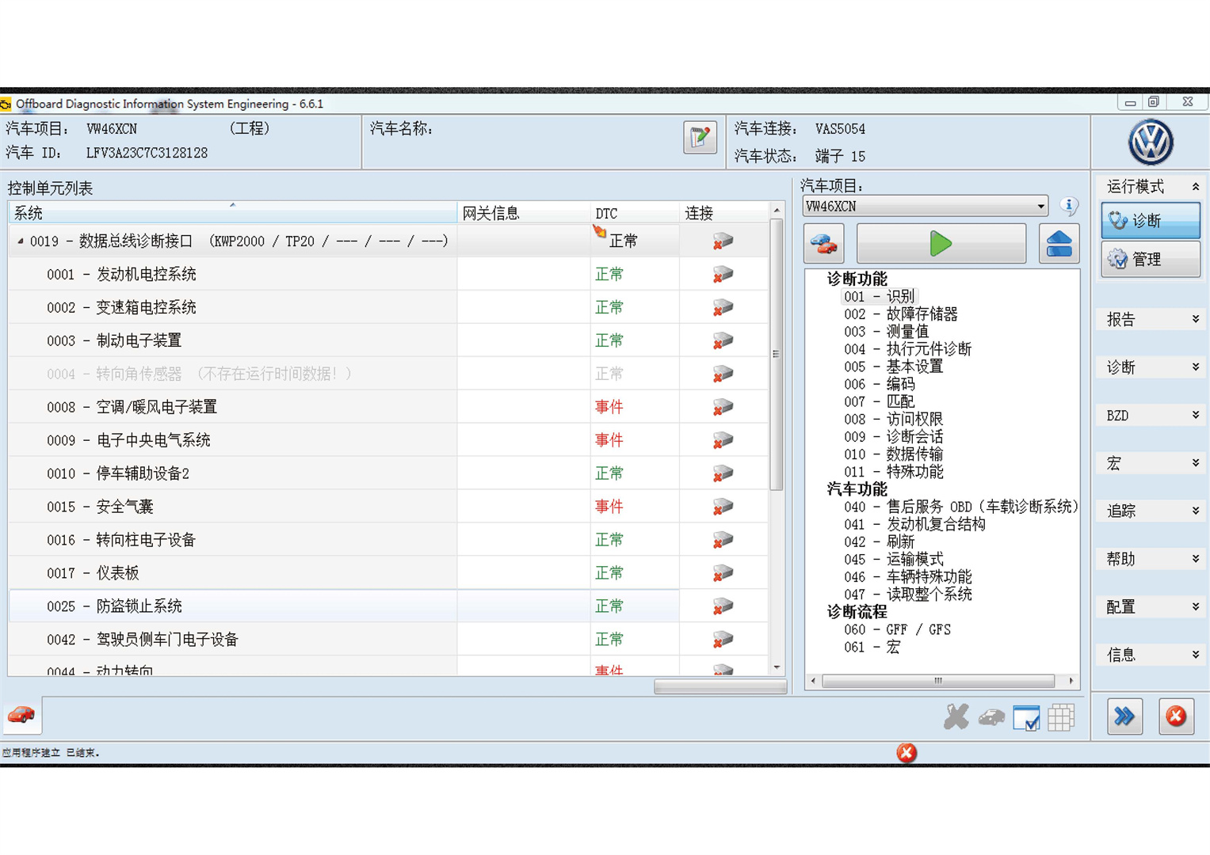Image resolution: width=1210 pixels, height=855 pixels.
Task: Select 008 - 访问权限 function
Action: tap(893, 419)
